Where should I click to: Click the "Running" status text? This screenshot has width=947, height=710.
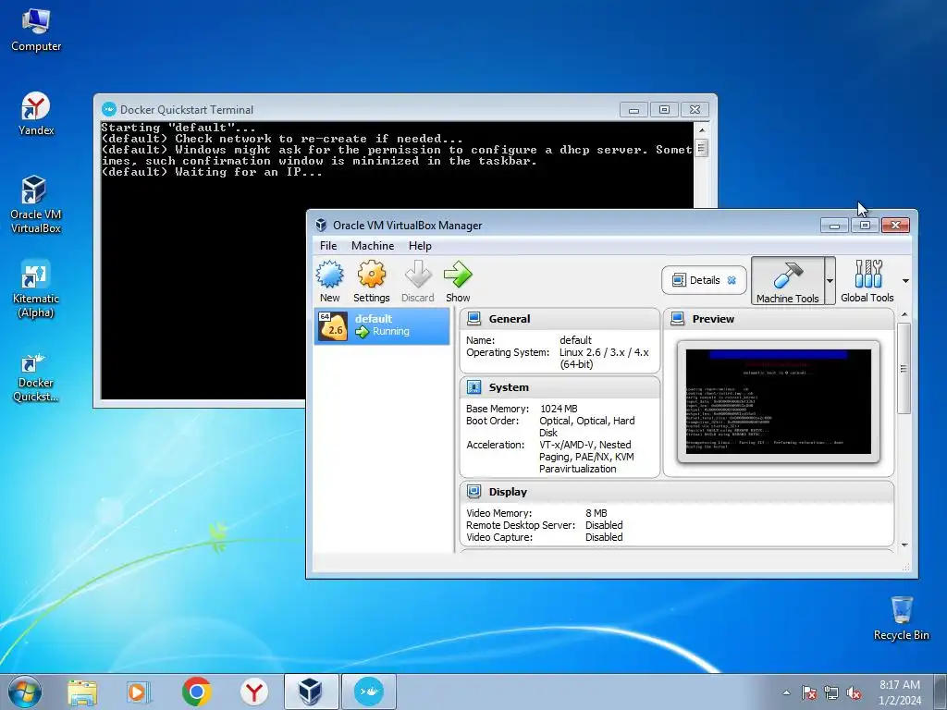click(391, 332)
